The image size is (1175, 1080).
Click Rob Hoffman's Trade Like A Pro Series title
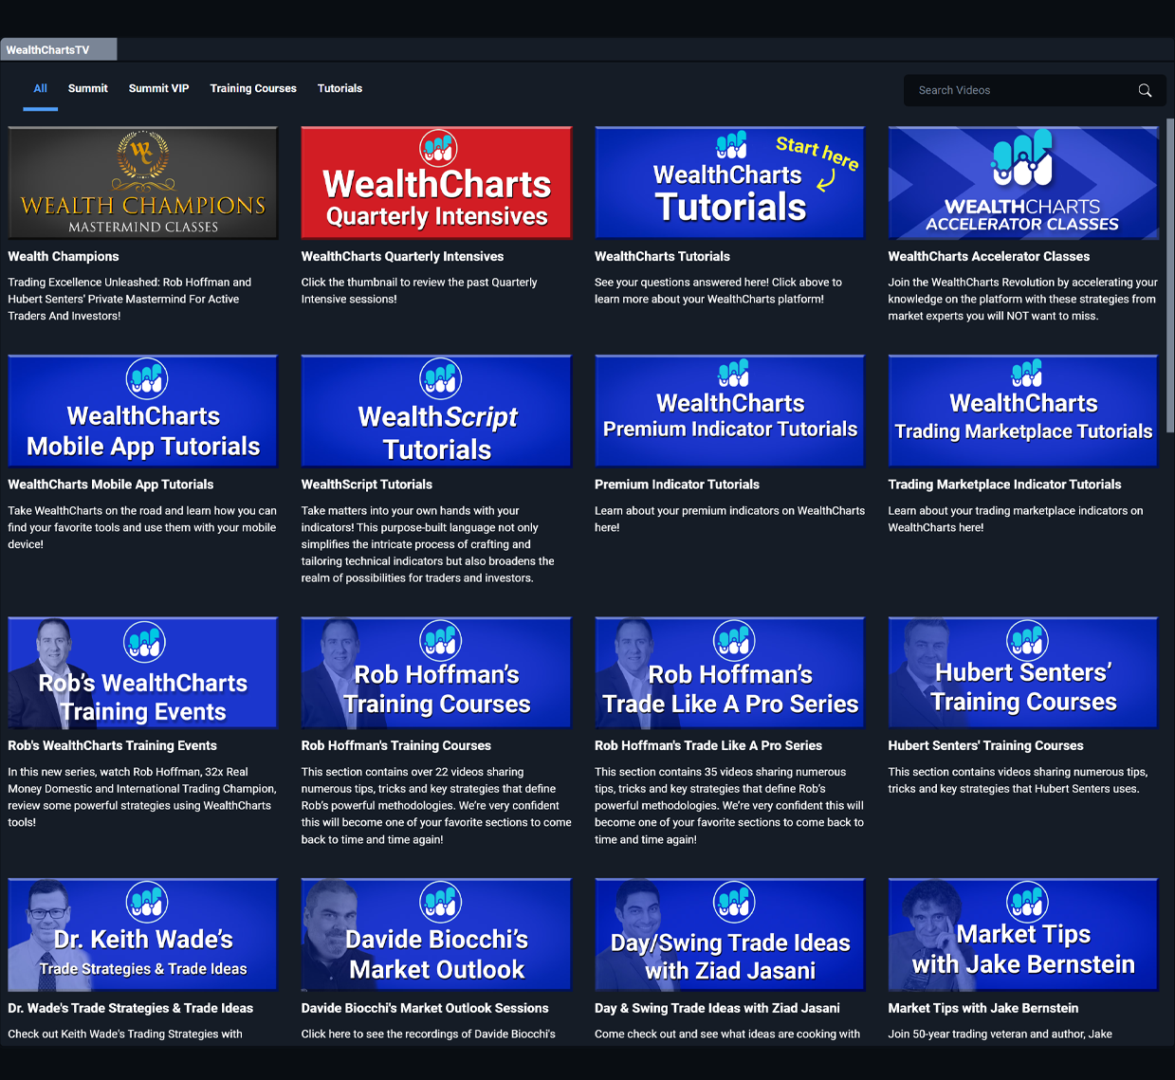tap(708, 745)
